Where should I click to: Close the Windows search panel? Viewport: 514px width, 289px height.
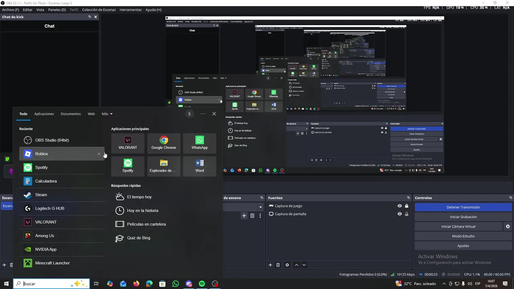(214, 114)
